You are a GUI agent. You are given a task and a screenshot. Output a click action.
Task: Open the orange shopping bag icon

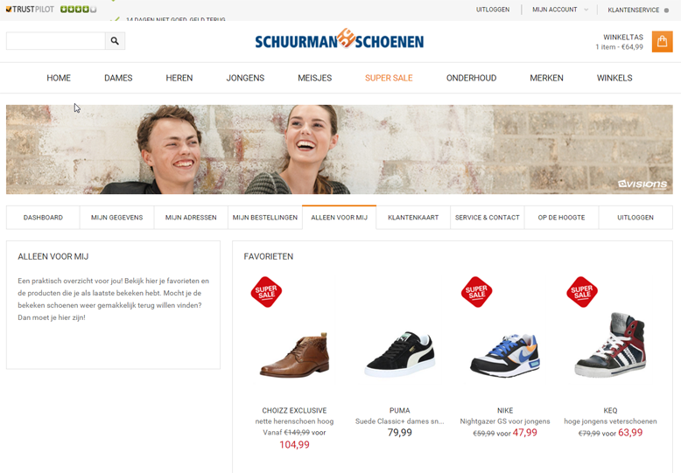[x=662, y=42]
